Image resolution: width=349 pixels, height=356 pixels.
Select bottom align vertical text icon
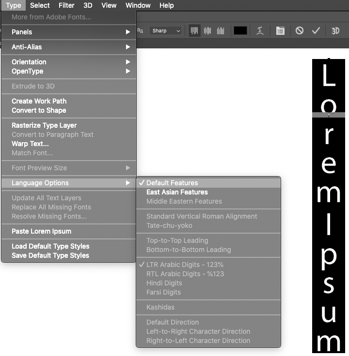pyautogui.click(x=221, y=30)
